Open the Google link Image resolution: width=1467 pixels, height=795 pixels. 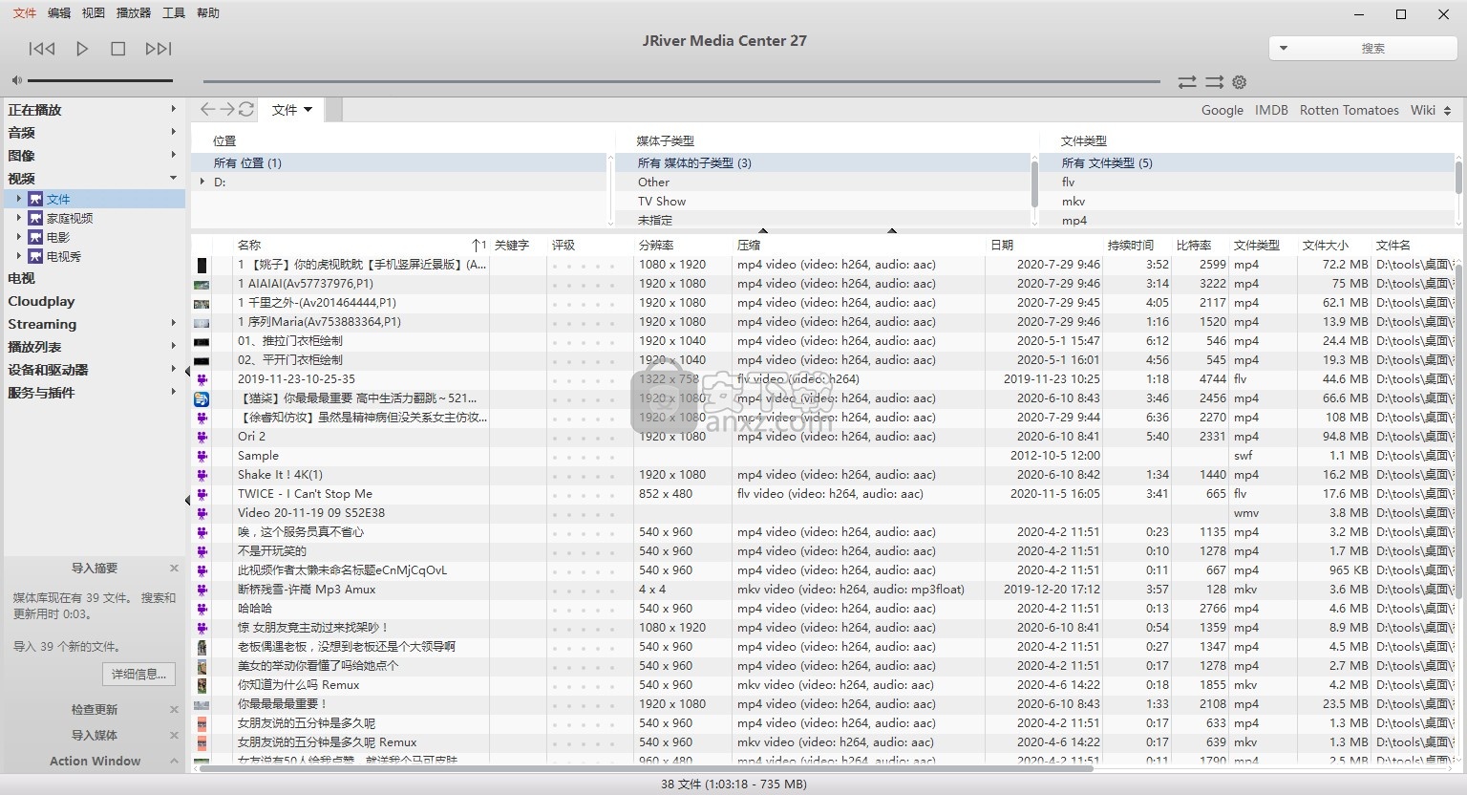[x=1222, y=110]
